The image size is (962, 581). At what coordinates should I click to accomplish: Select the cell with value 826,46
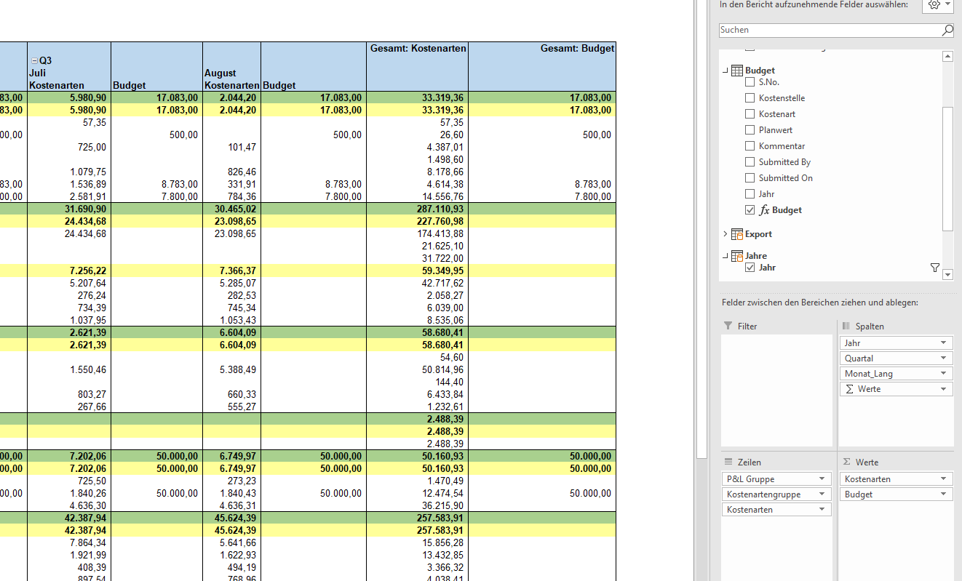coord(231,172)
